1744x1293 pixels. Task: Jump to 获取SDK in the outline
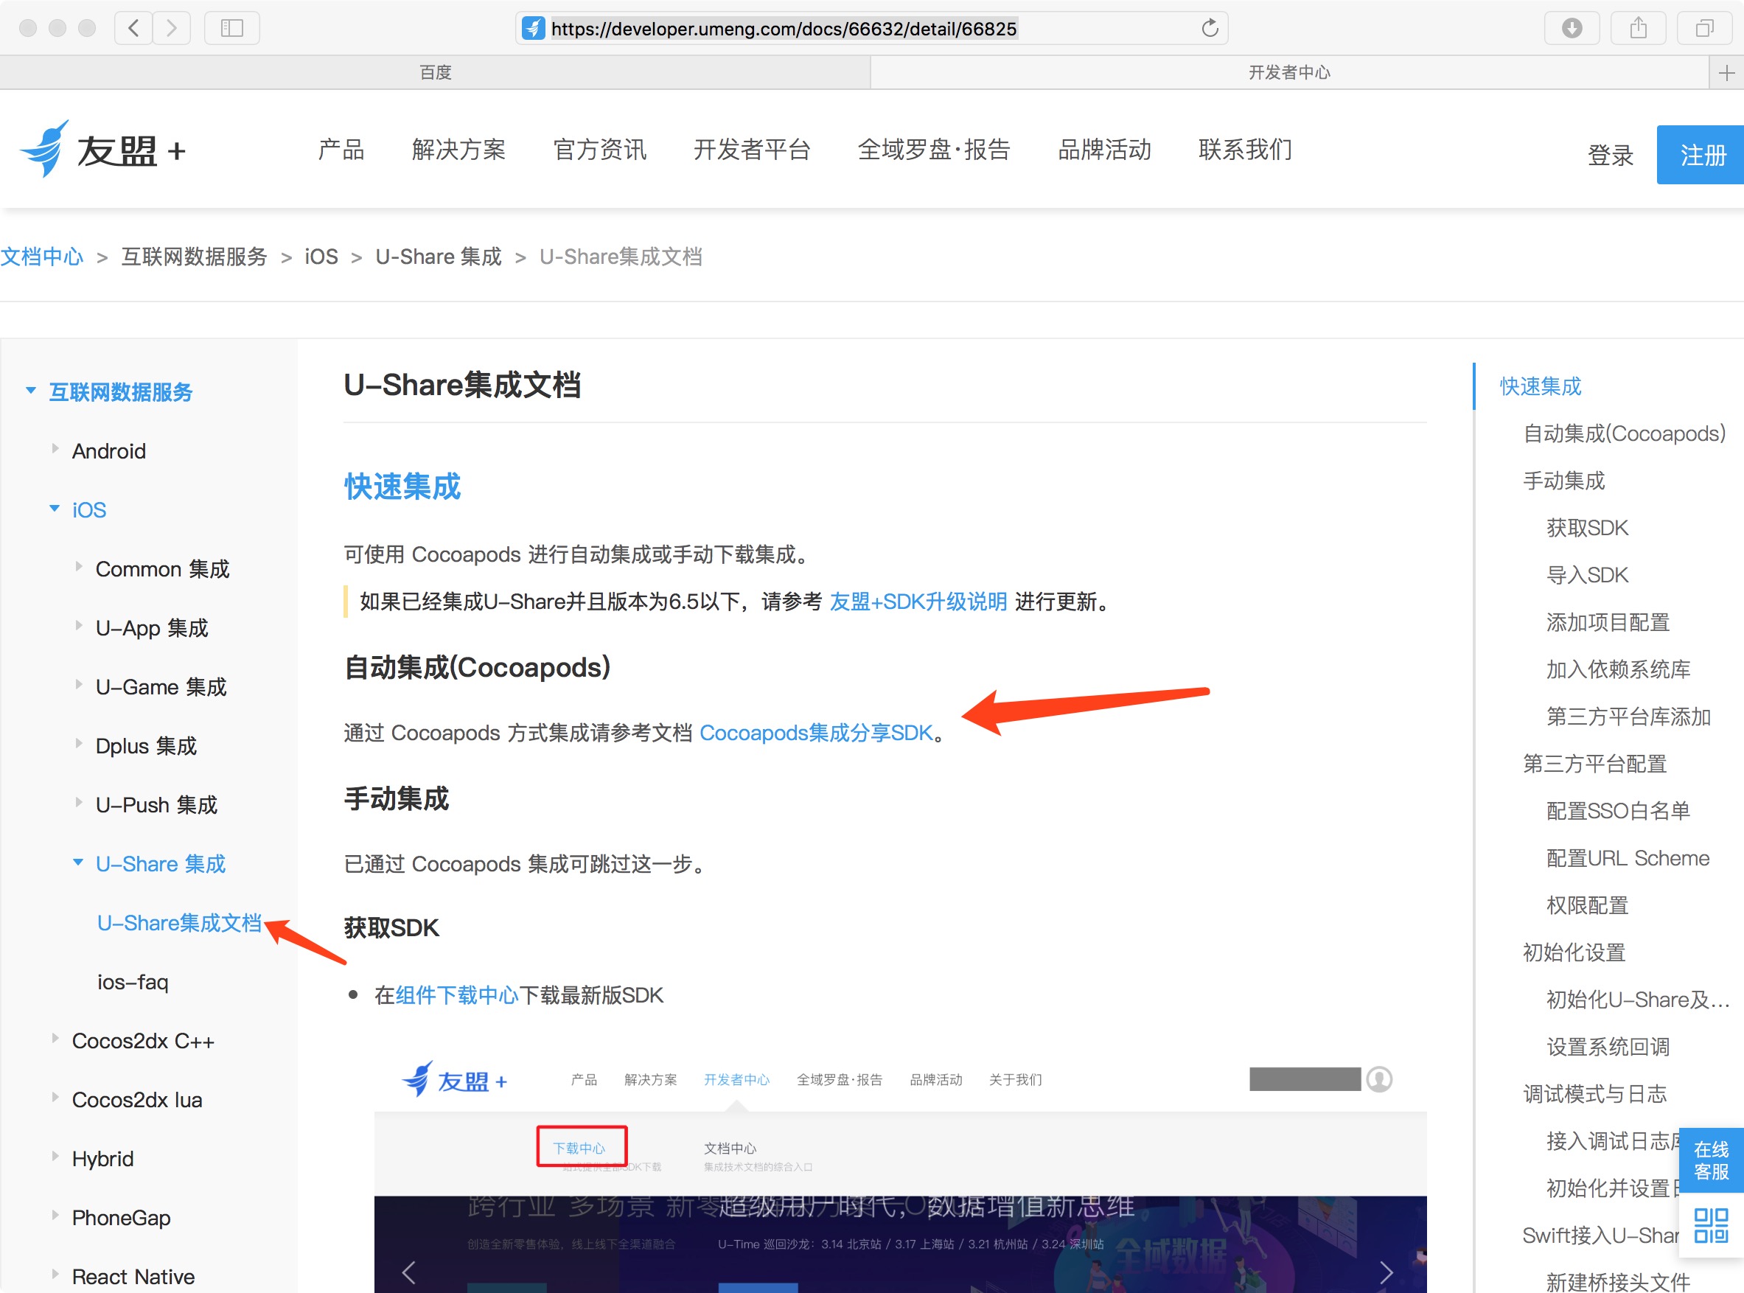pos(1587,528)
